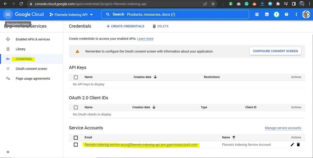Open the camera screenshot extension
The height and width of the screenshot is (158, 313).
(x=238, y=4)
